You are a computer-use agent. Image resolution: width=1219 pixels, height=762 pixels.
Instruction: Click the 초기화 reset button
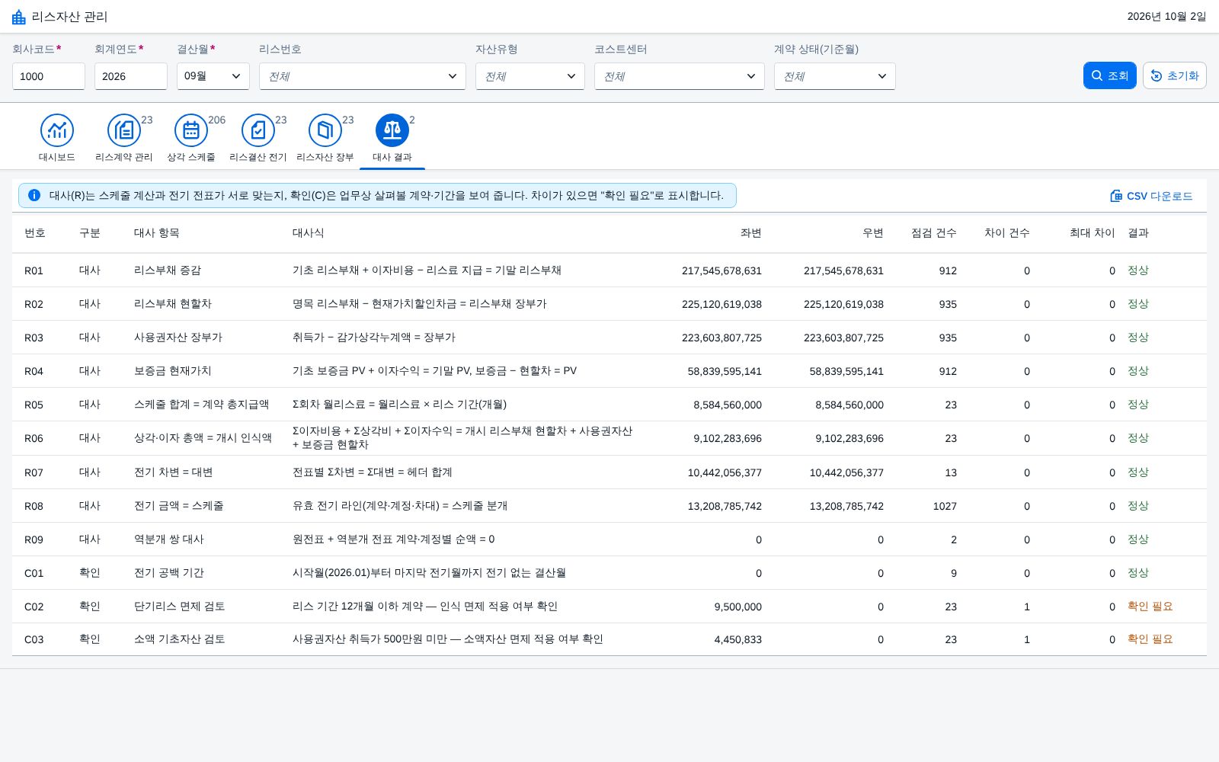tap(1174, 75)
